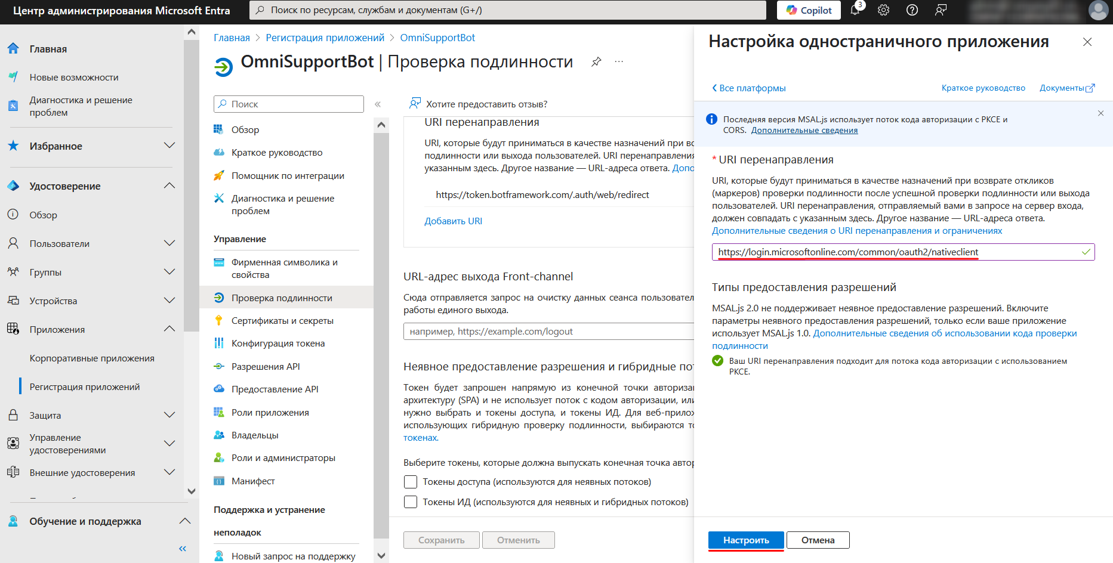The width and height of the screenshot is (1113, 563).
Task: Open Конфигурация токена
Action: pos(278,344)
